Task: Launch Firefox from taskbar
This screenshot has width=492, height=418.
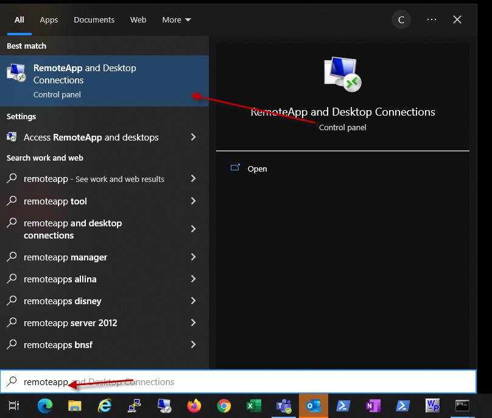Action: (x=194, y=406)
